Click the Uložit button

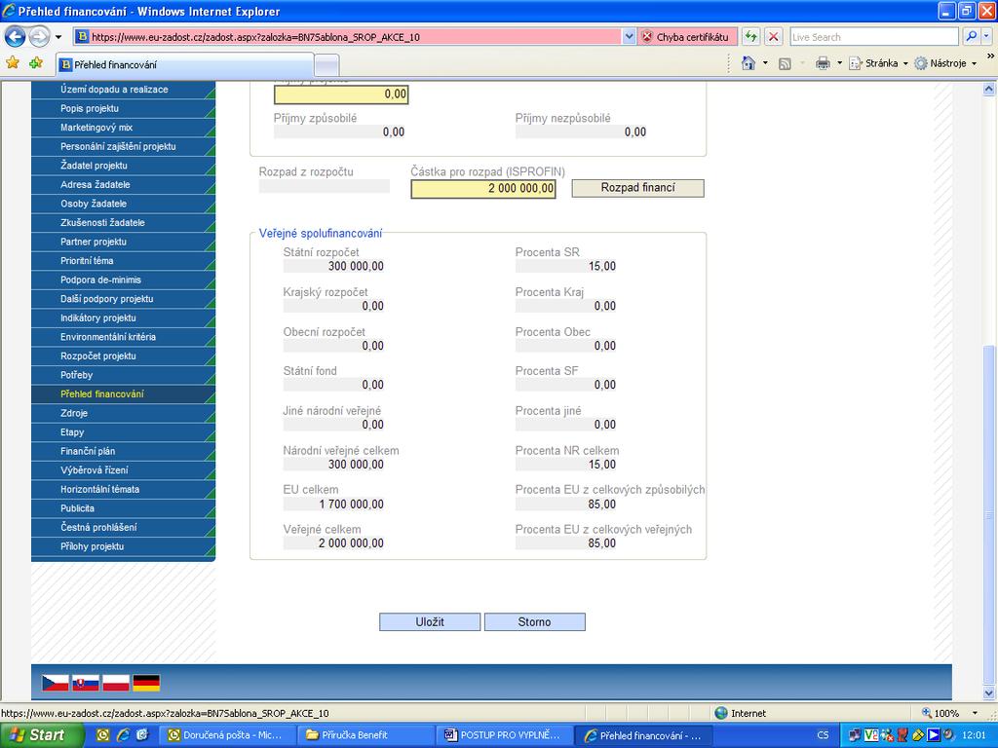pos(430,622)
